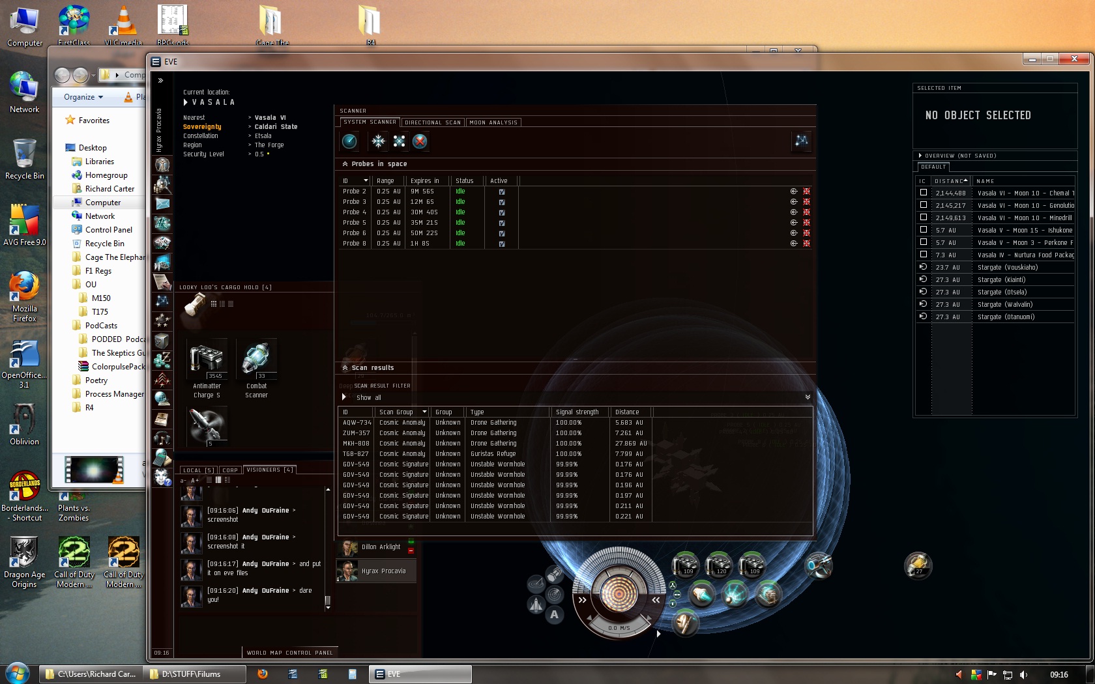The image size is (1095, 684).
Task: Expand the Vasala current location menu
Action: pos(186,102)
